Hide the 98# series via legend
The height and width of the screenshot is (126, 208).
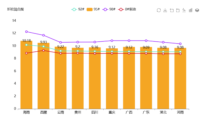click(x=109, y=9)
